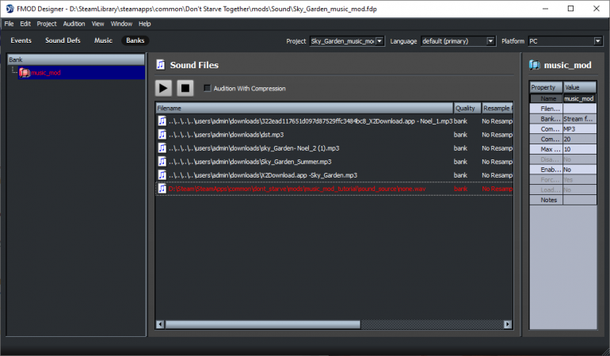Image resolution: width=610 pixels, height=356 pixels.
Task: Select the dst.mp3 filename row
Action: point(226,135)
